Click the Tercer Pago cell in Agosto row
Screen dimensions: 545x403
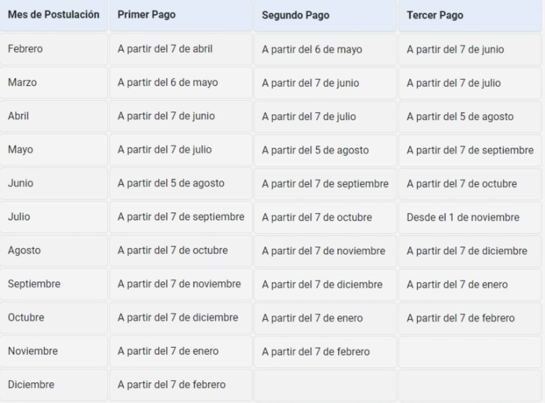coord(467,251)
